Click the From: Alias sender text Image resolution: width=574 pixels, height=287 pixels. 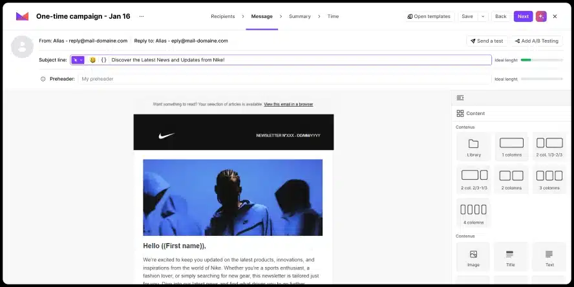(83, 41)
